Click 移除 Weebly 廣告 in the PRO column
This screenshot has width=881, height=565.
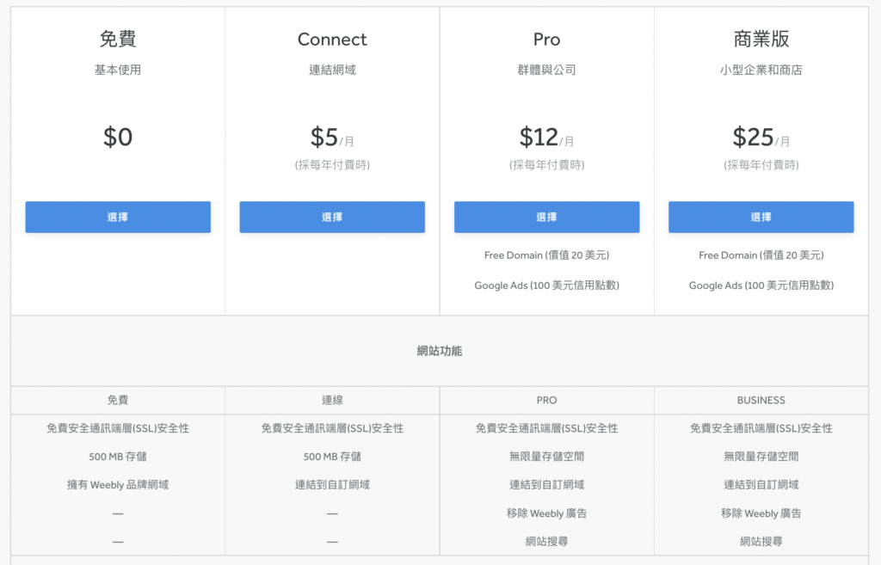tap(546, 513)
